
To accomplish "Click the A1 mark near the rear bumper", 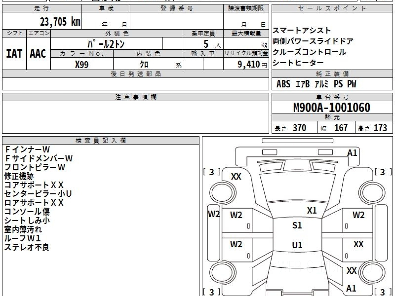I will [351, 288].
